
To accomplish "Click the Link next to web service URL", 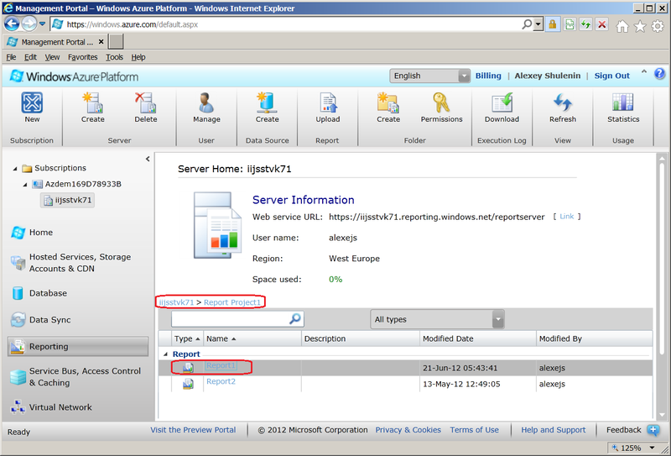I will (x=567, y=217).
